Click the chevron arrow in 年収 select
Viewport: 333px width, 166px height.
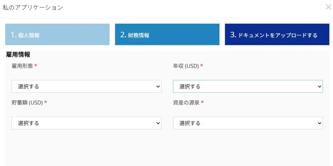click(x=319, y=87)
